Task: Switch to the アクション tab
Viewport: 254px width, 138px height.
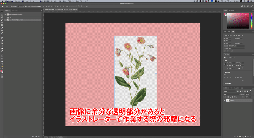Action: 15,11
